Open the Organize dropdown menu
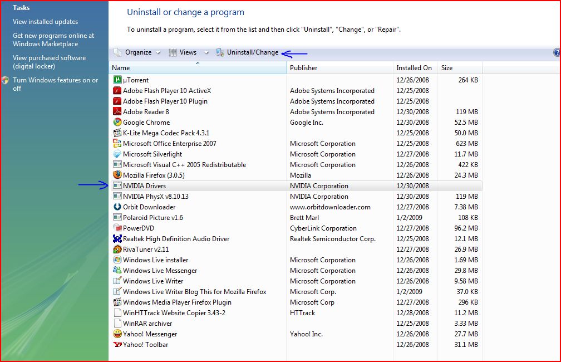561x362 pixels. point(137,52)
